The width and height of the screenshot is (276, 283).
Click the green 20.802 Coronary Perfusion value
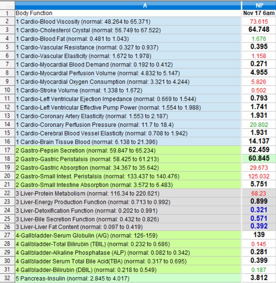[258, 125]
